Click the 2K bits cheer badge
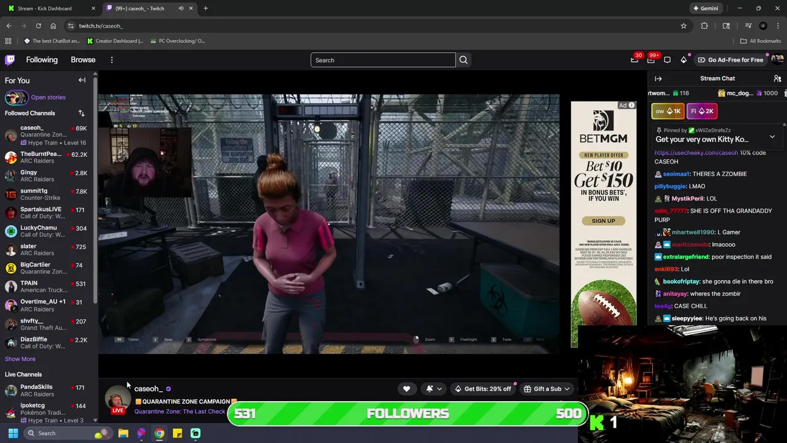Image resolution: width=787 pixels, height=443 pixels. [702, 111]
